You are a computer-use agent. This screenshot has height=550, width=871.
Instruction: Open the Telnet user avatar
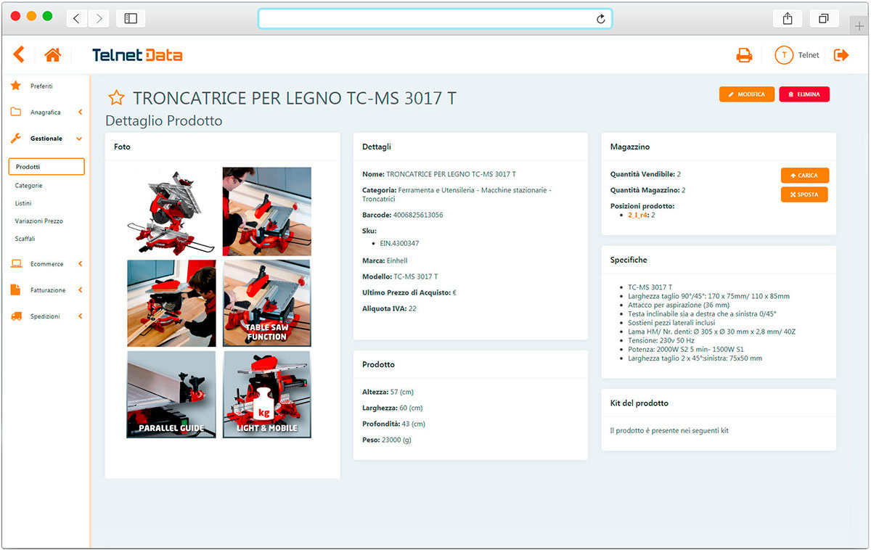(x=784, y=55)
